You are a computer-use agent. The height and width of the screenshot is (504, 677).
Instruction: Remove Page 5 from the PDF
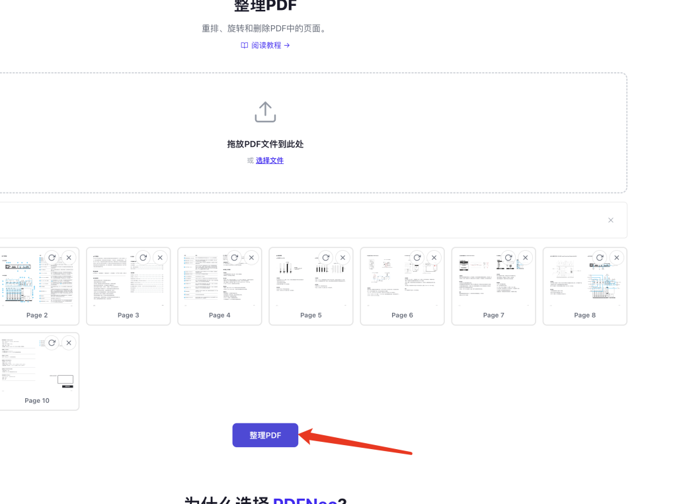343,257
